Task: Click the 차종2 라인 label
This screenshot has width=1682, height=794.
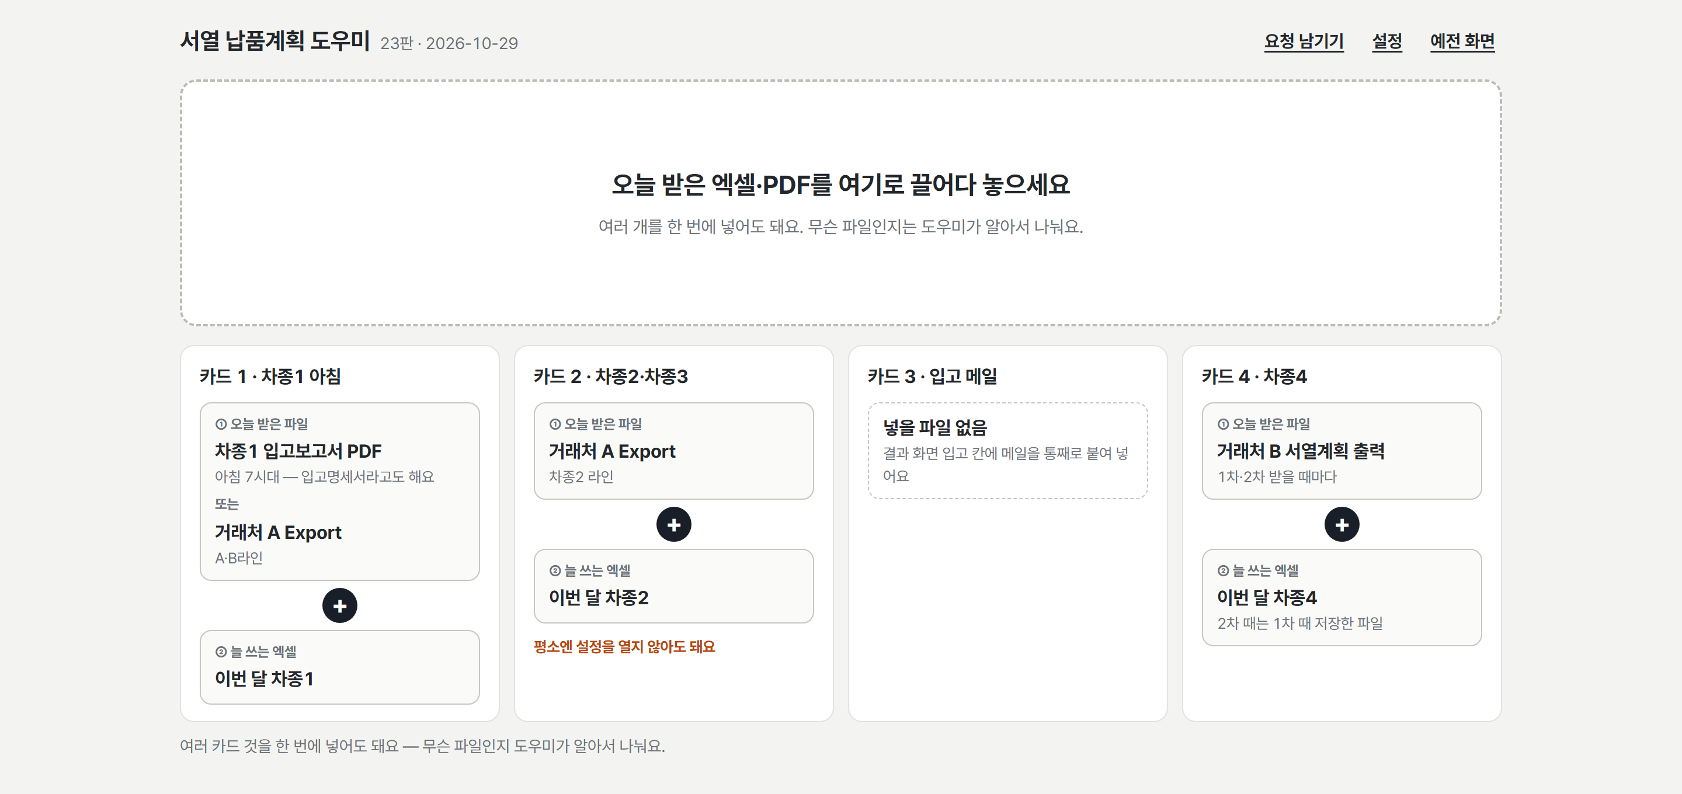Action: [581, 476]
